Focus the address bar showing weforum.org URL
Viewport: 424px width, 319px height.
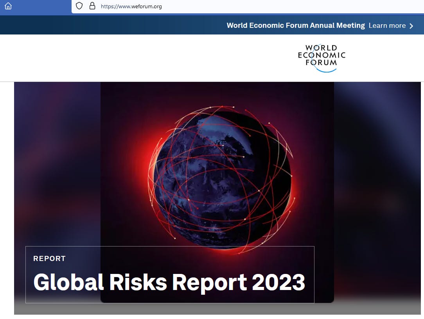248,6
